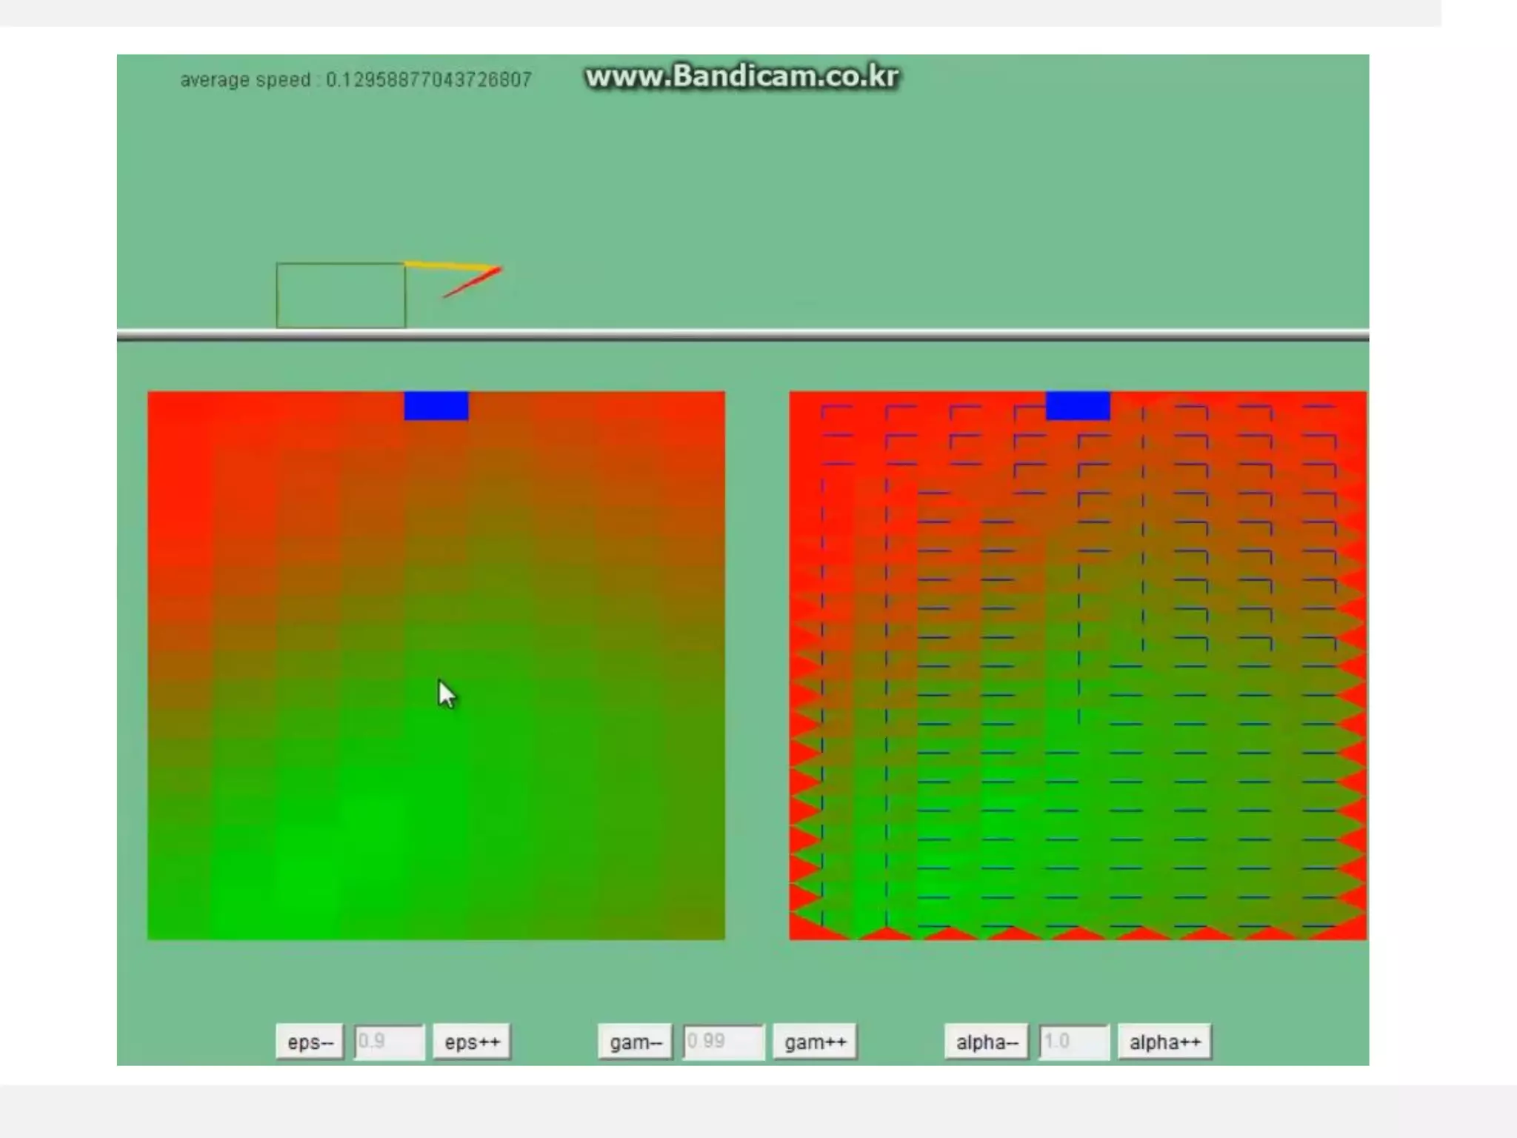This screenshot has width=1517, height=1138.
Task: Click the crawler robot's rectangular body
Action: [x=341, y=295]
